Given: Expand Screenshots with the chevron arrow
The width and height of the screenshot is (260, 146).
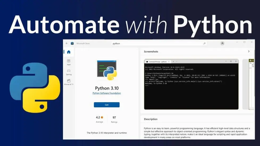Looking at the screenshot, I should coord(249,51).
